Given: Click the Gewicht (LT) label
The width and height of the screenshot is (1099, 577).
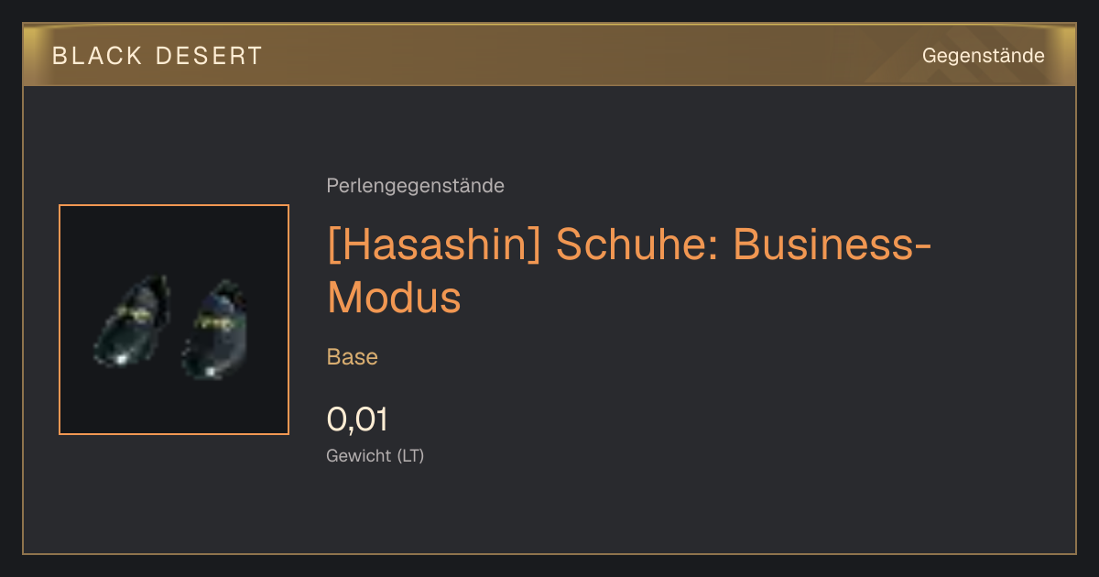Looking at the screenshot, I should click(375, 455).
